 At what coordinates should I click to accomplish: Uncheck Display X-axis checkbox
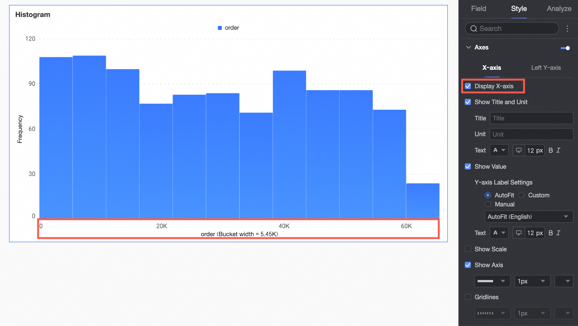(468, 86)
